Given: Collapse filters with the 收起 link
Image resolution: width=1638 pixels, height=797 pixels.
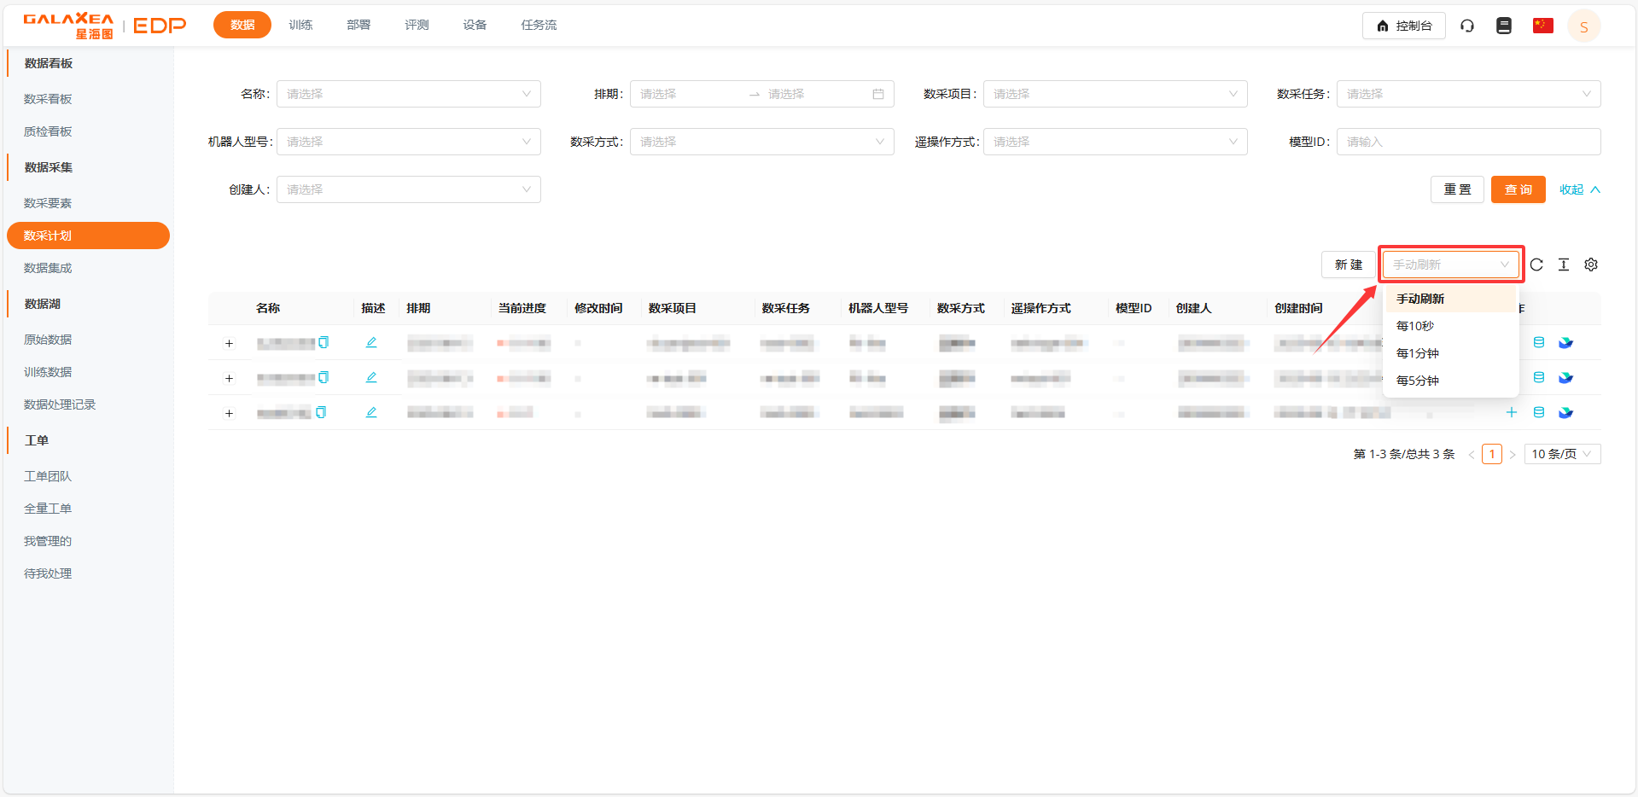Looking at the screenshot, I should tap(1579, 189).
